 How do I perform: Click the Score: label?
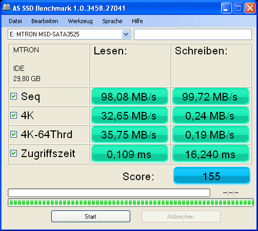[x=138, y=177]
